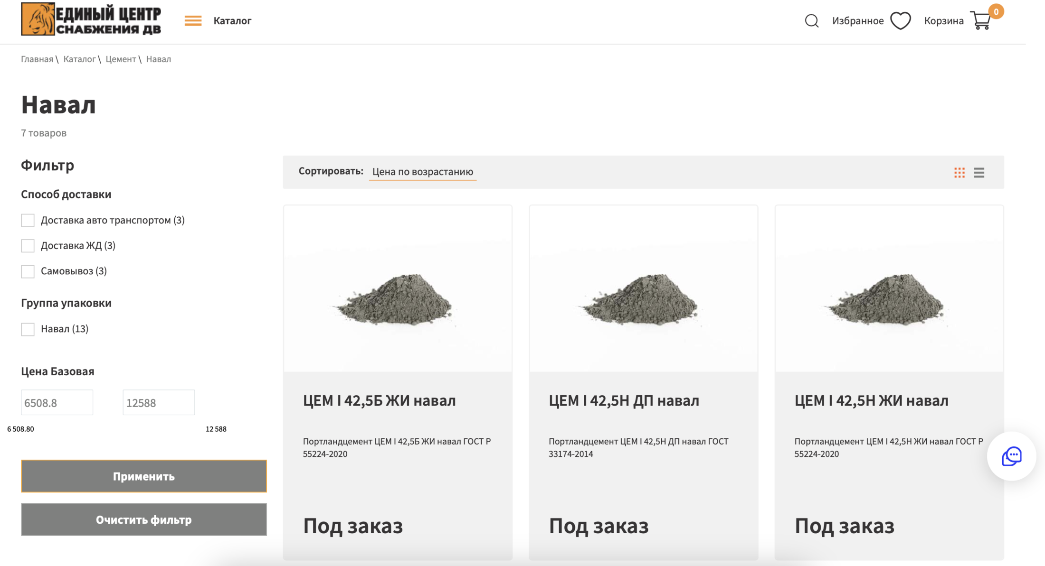Click Очистить фильтр button
The width and height of the screenshot is (1045, 566).
pos(143,520)
